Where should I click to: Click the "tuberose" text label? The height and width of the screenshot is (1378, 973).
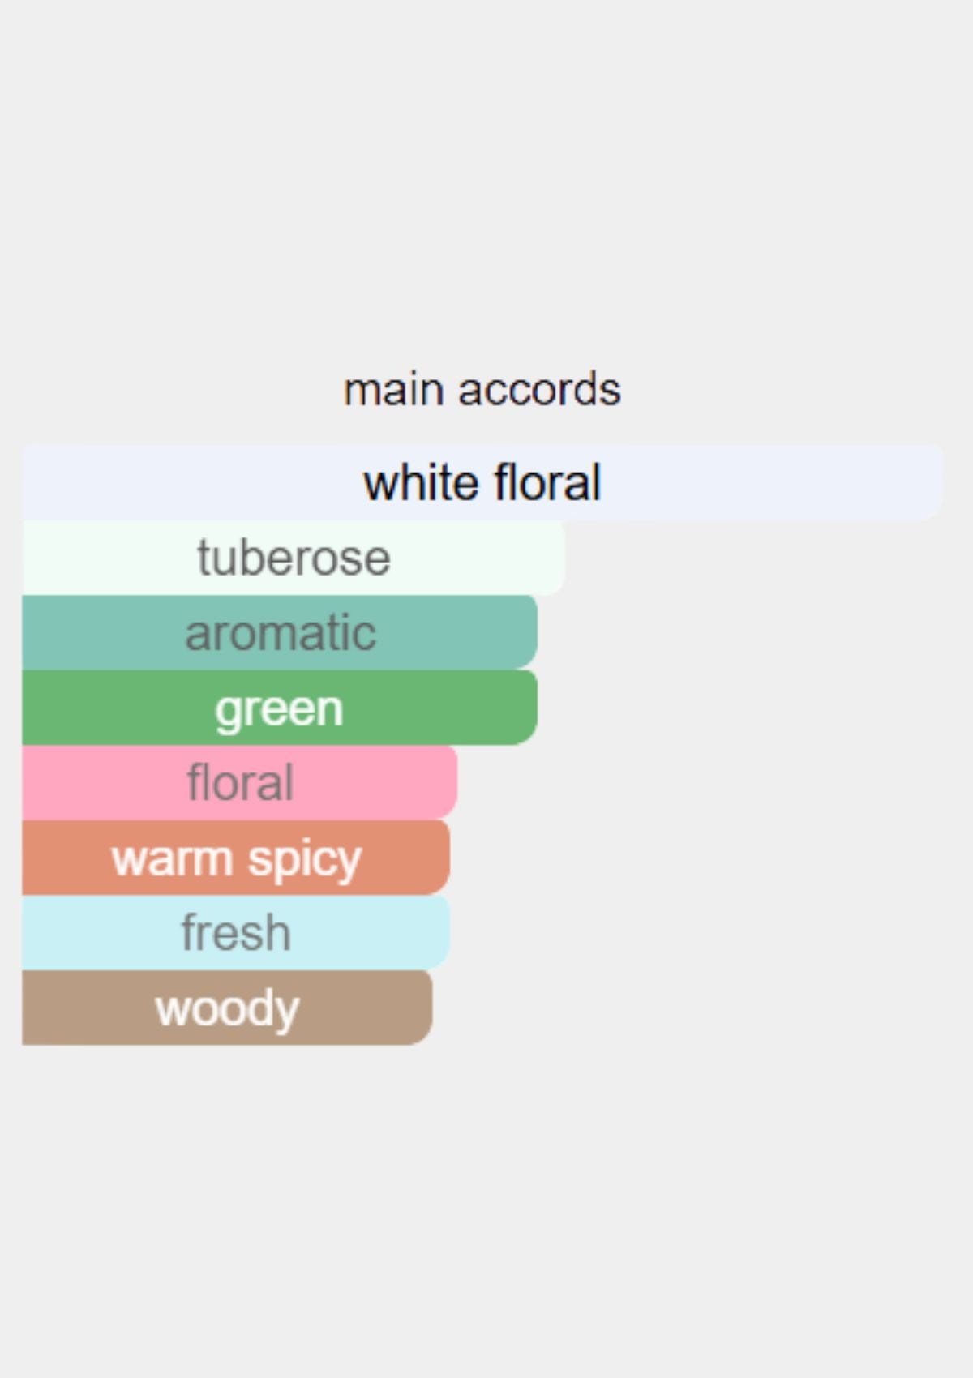[294, 558]
